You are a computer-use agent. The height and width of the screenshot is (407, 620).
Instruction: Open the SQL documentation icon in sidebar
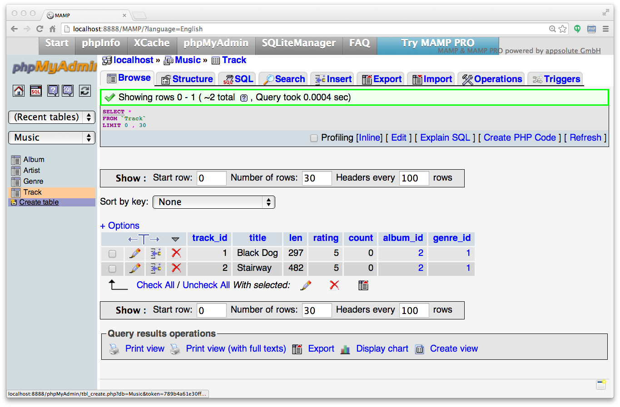pyautogui.click(x=68, y=91)
